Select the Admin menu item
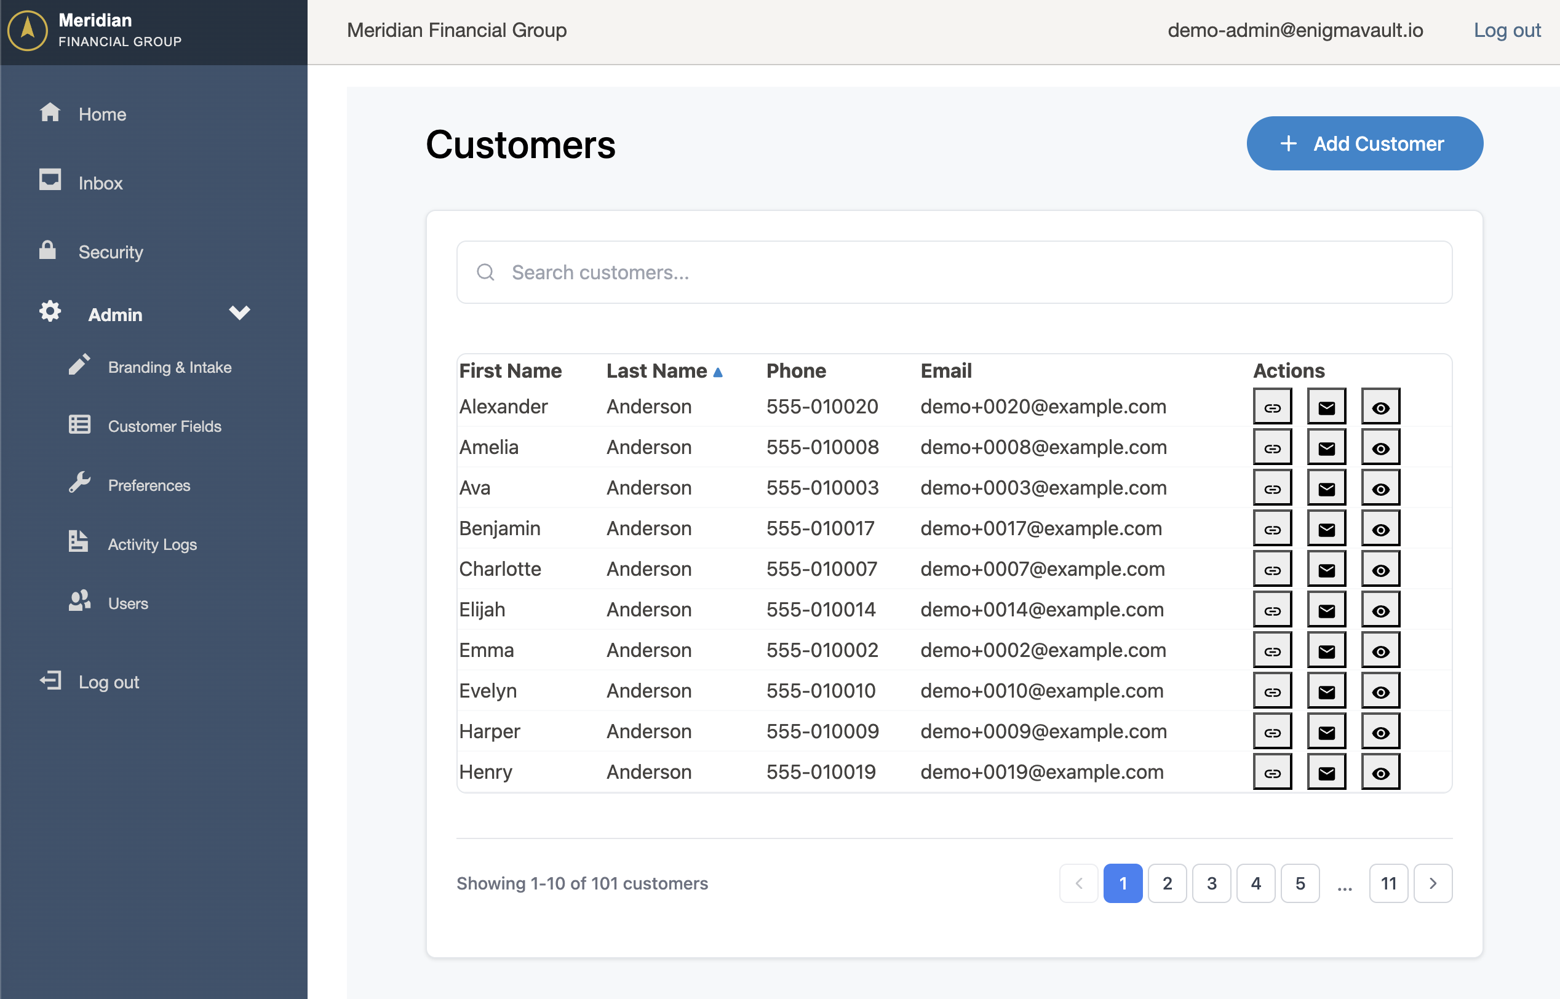Image resolution: width=1560 pixels, height=999 pixels. click(115, 314)
